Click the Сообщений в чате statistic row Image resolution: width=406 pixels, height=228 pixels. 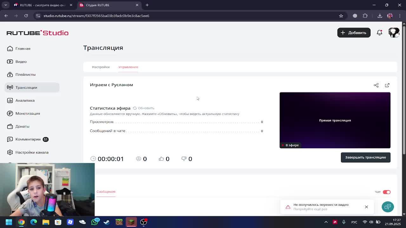176,131
